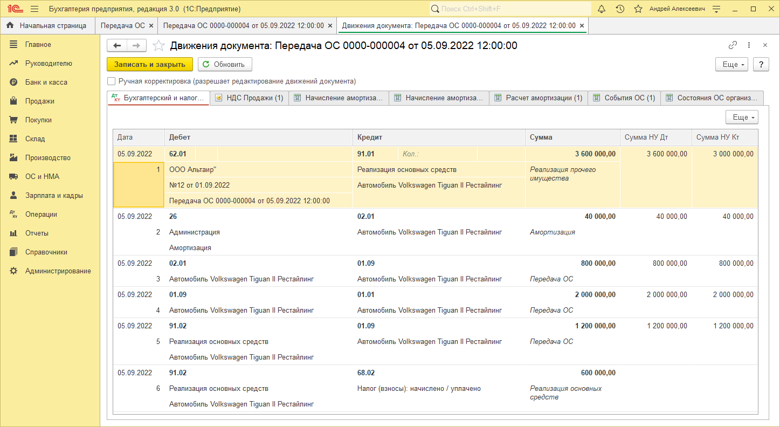Click the Банк и касса coin icon
This screenshot has height=427, width=780.
point(14,82)
